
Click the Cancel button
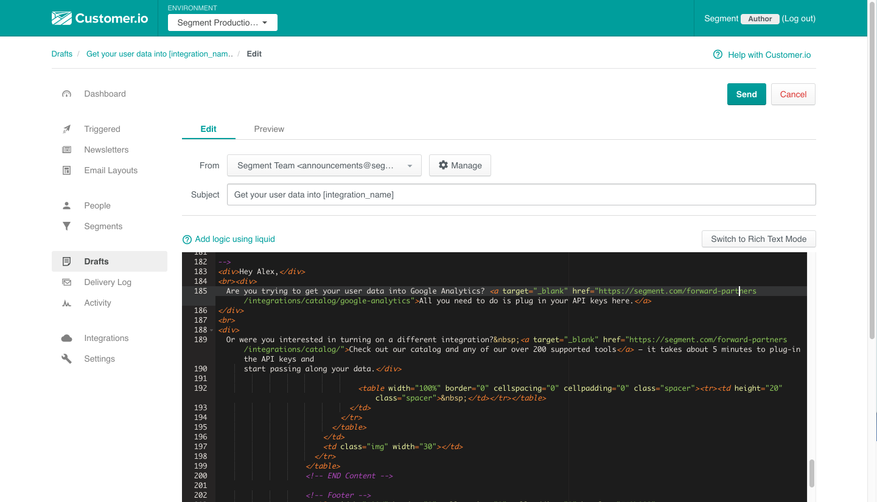click(793, 94)
